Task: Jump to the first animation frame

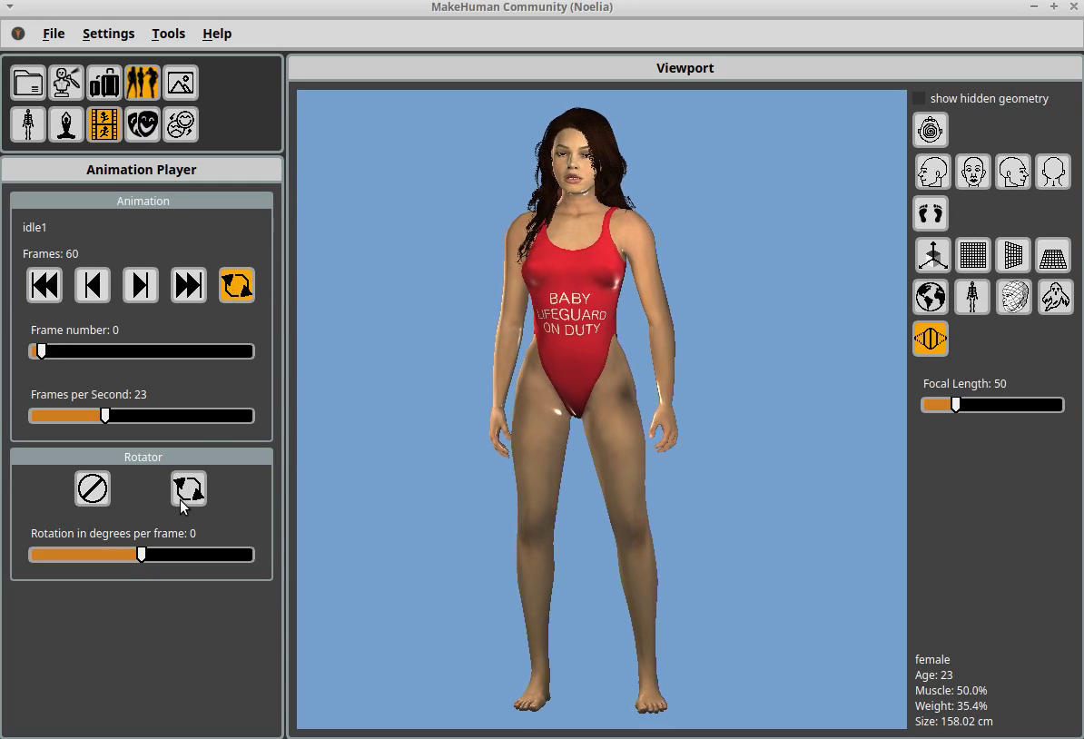Action: [x=44, y=285]
